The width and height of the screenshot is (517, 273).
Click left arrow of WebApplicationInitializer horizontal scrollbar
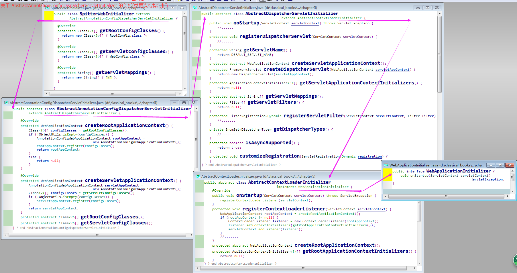click(386, 196)
